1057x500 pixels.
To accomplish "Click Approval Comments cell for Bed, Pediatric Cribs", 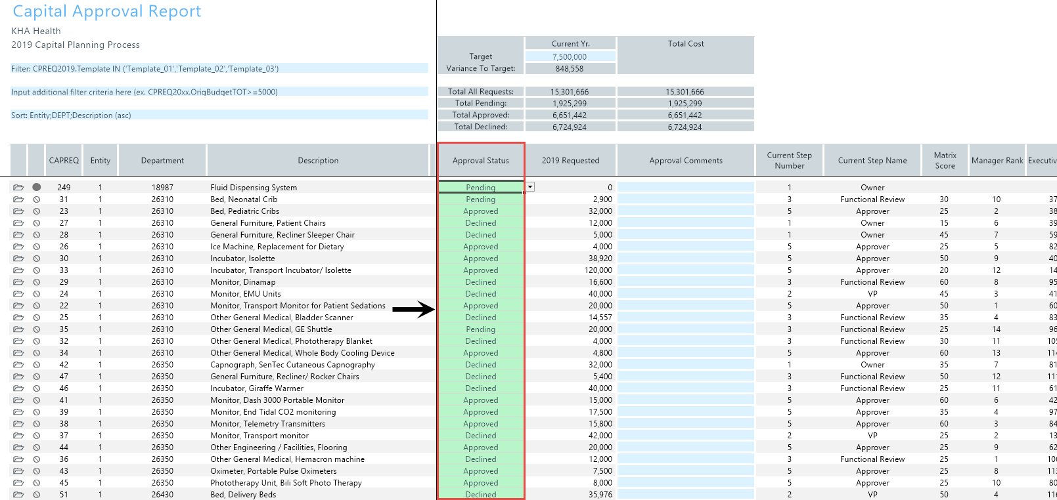I will click(x=686, y=211).
